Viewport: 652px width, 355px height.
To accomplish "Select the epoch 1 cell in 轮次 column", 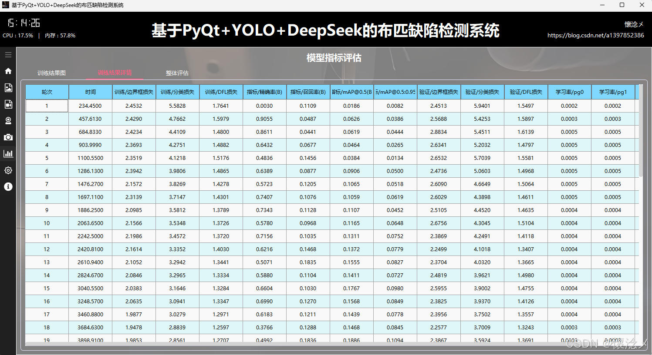I will click(x=47, y=106).
